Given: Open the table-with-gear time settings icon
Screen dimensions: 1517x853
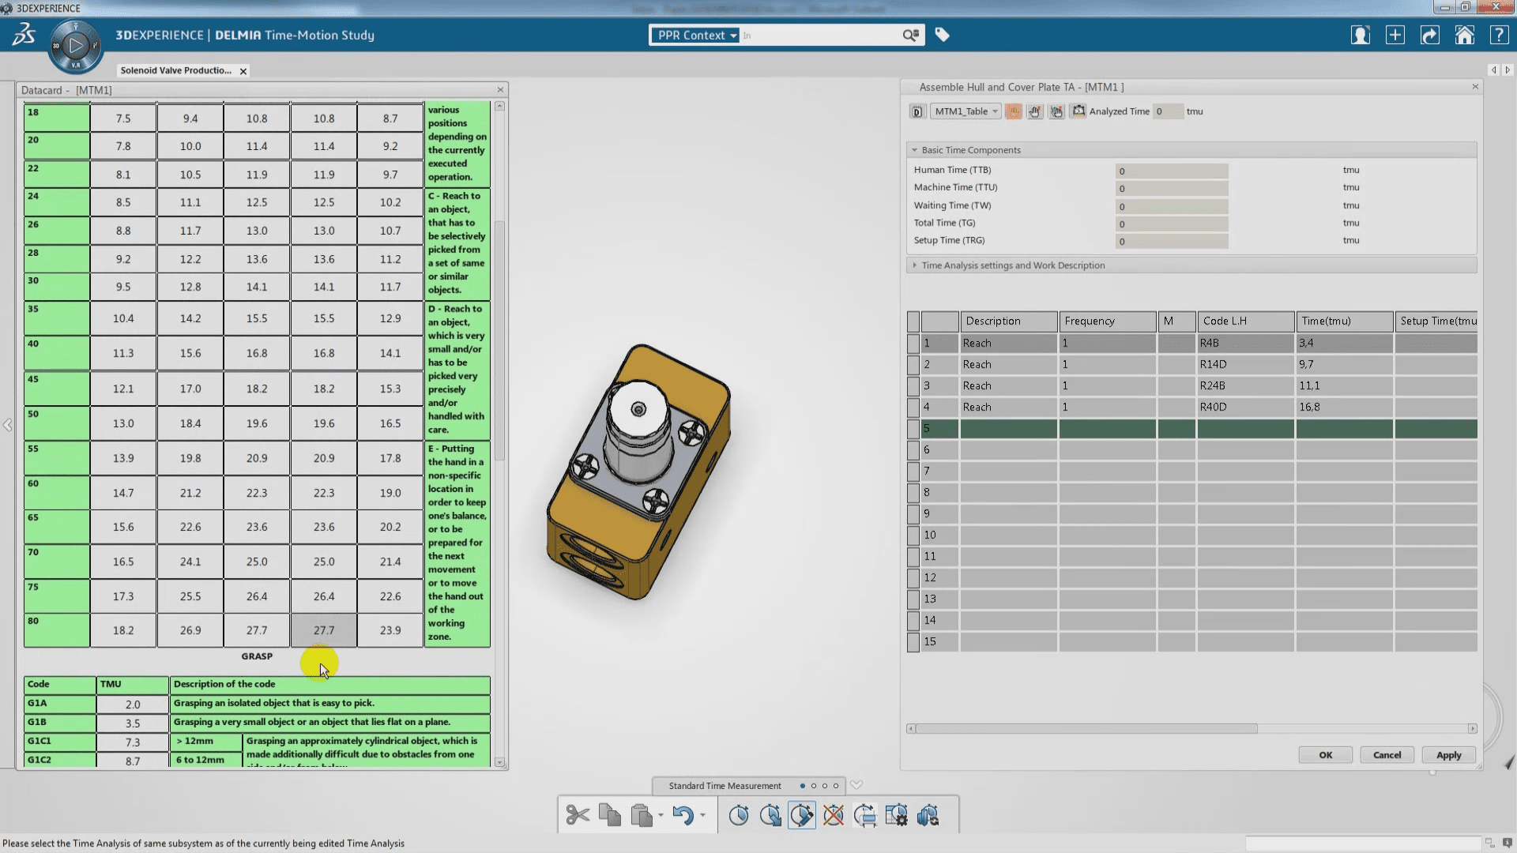Looking at the screenshot, I should 896,815.
